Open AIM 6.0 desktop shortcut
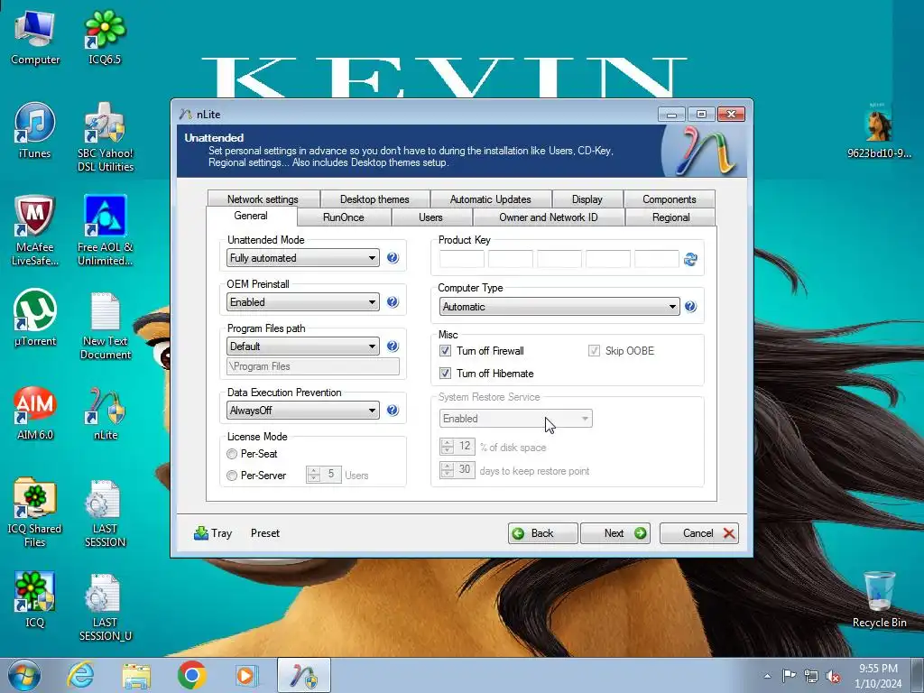This screenshot has width=924, height=693. coord(35,412)
